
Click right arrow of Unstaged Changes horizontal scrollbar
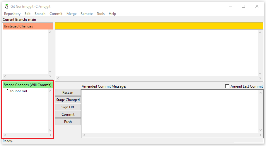click(50, 76)
